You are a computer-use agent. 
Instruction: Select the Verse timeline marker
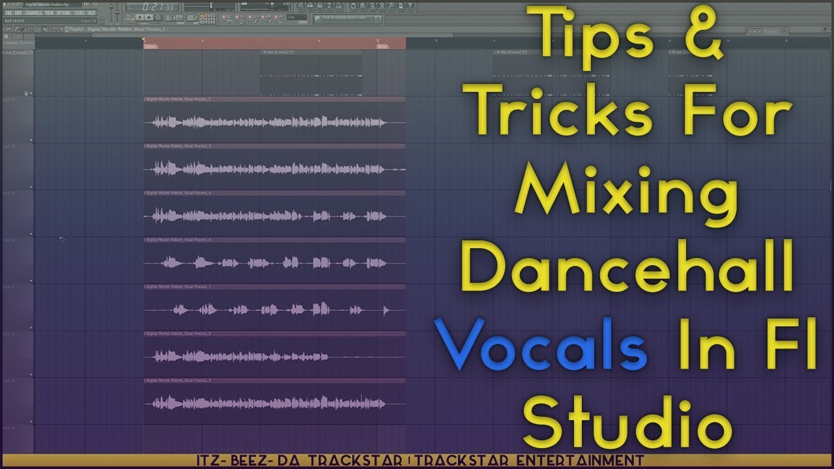pyautogui.click(x=382, y=46)
